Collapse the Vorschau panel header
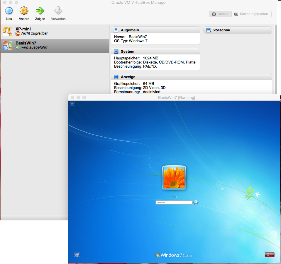This screenshot has width=281, height=264. coord(238,30)
